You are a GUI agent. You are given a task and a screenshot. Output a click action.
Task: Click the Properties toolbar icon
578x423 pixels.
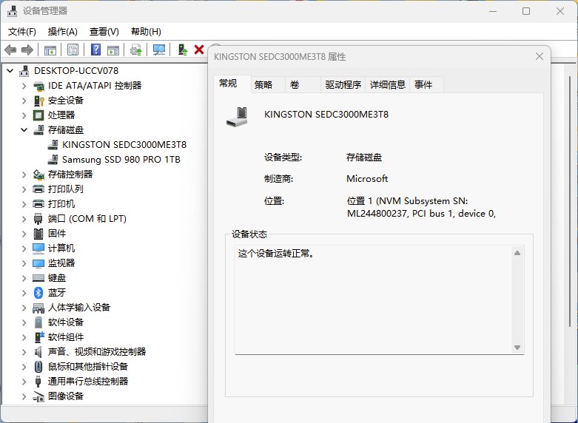pos(73,50)
